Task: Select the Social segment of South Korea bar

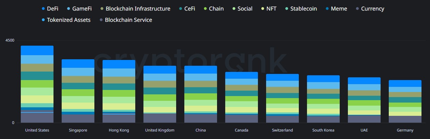Action: (323, 106)
